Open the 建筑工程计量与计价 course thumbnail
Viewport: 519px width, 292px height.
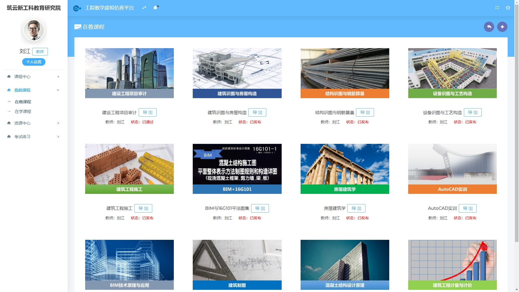453,265
